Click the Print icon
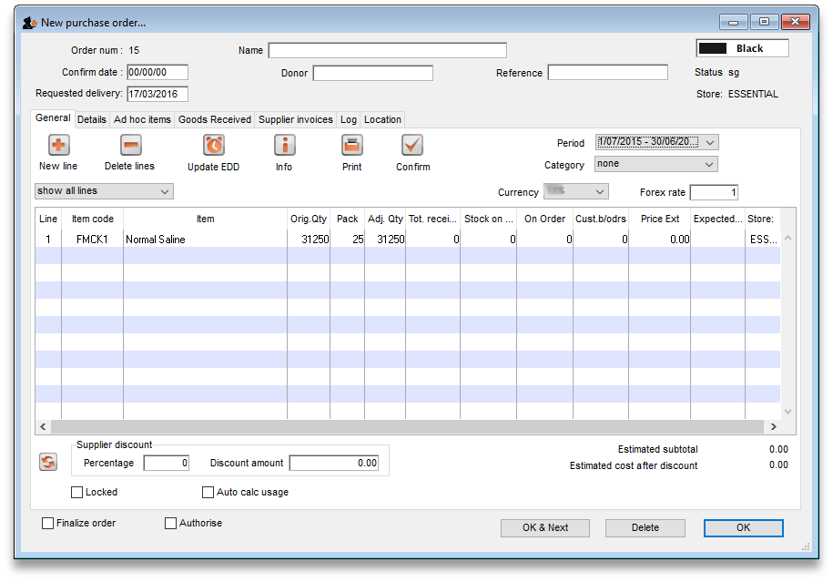 pos(351,145)
